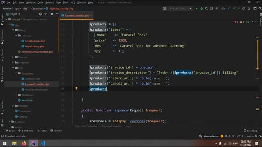Open the run configuration dropdown
Viewport: 262px width, 147px height.
tap(190, 9)
